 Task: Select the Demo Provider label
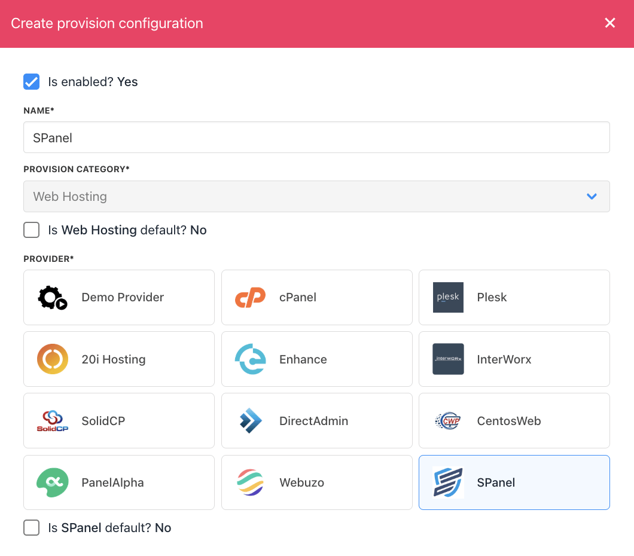point(123,297)
